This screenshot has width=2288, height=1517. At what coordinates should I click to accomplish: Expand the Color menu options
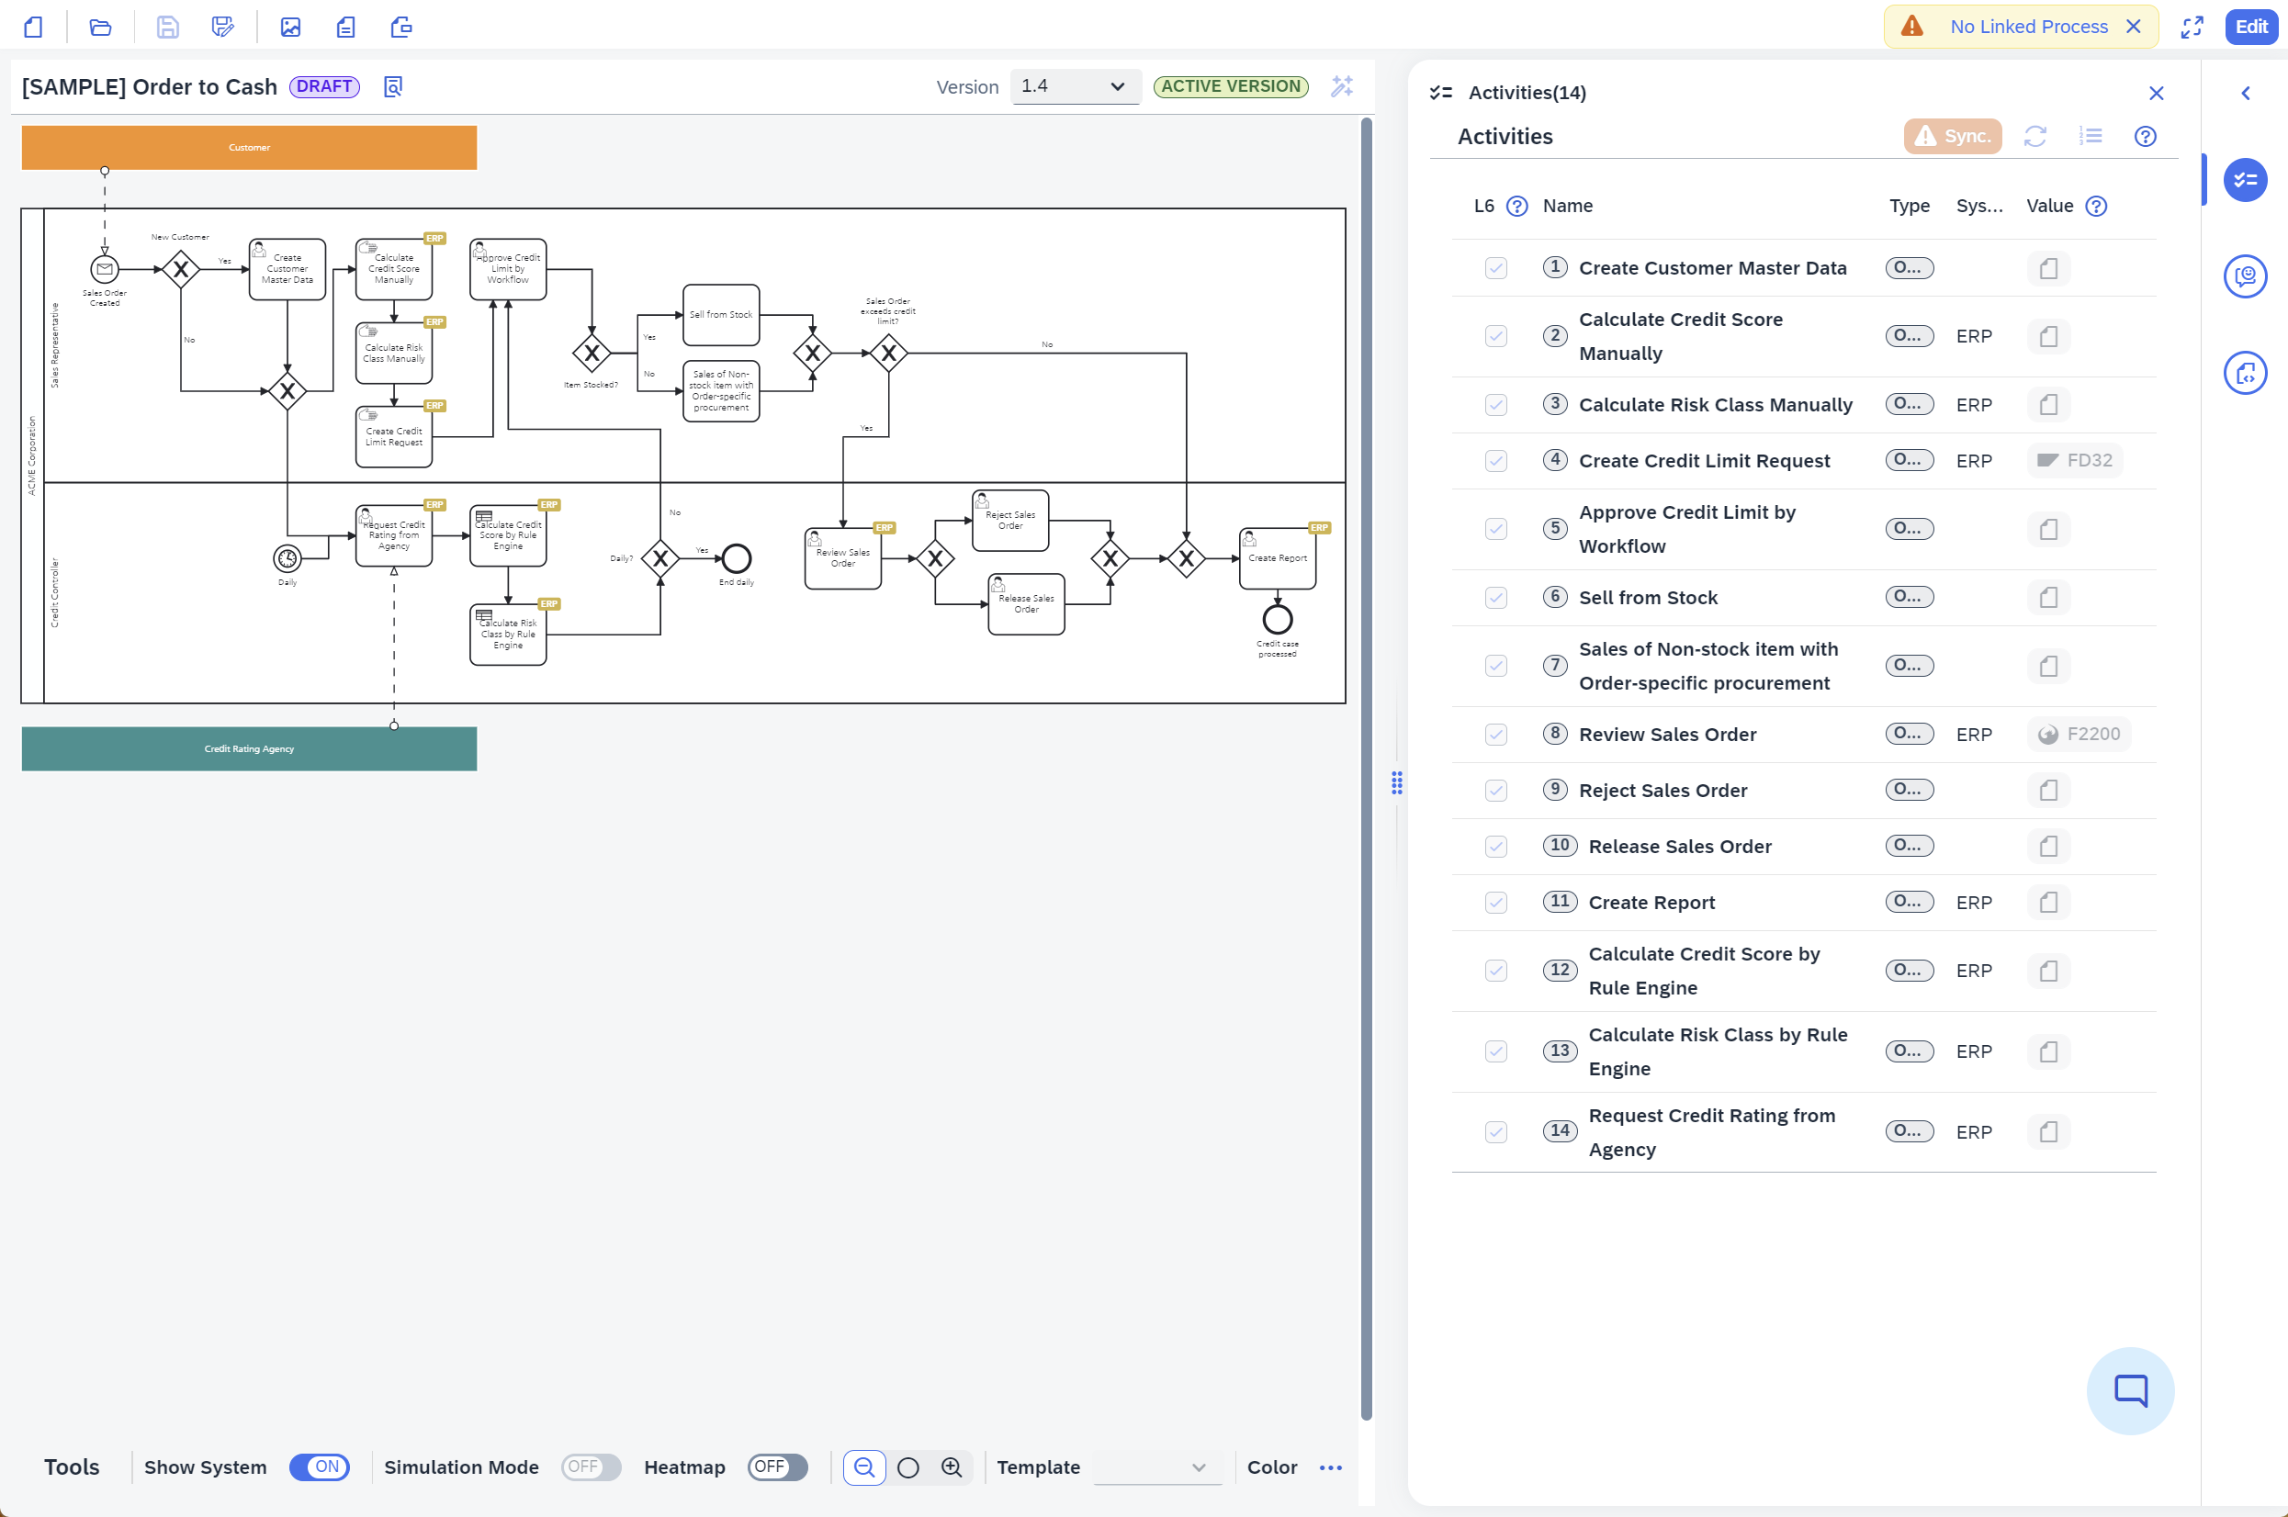(1331, 1468)
